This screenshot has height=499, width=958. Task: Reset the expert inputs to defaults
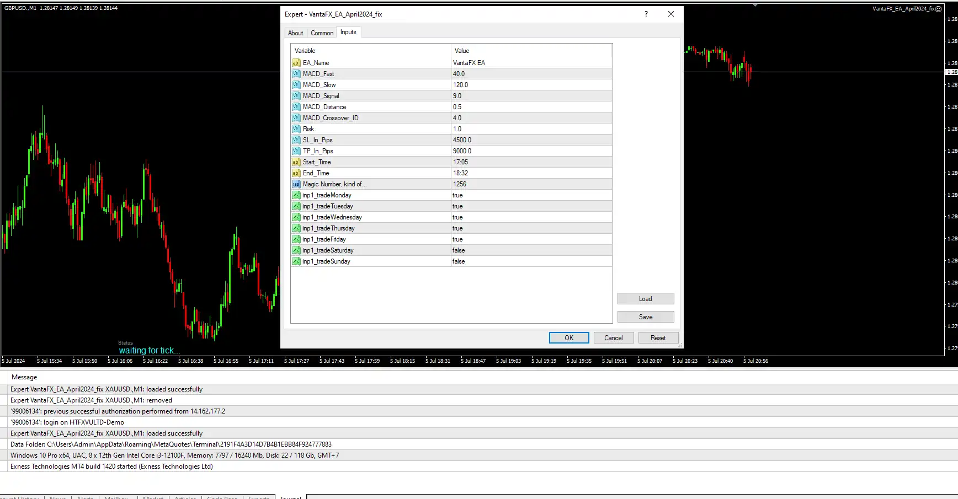tap(658, 338)
